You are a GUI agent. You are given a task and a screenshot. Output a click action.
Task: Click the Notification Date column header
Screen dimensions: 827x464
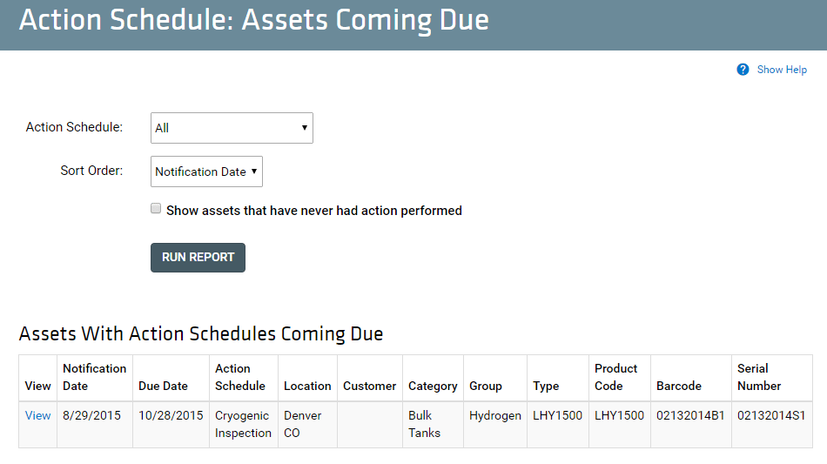(94, 377)
